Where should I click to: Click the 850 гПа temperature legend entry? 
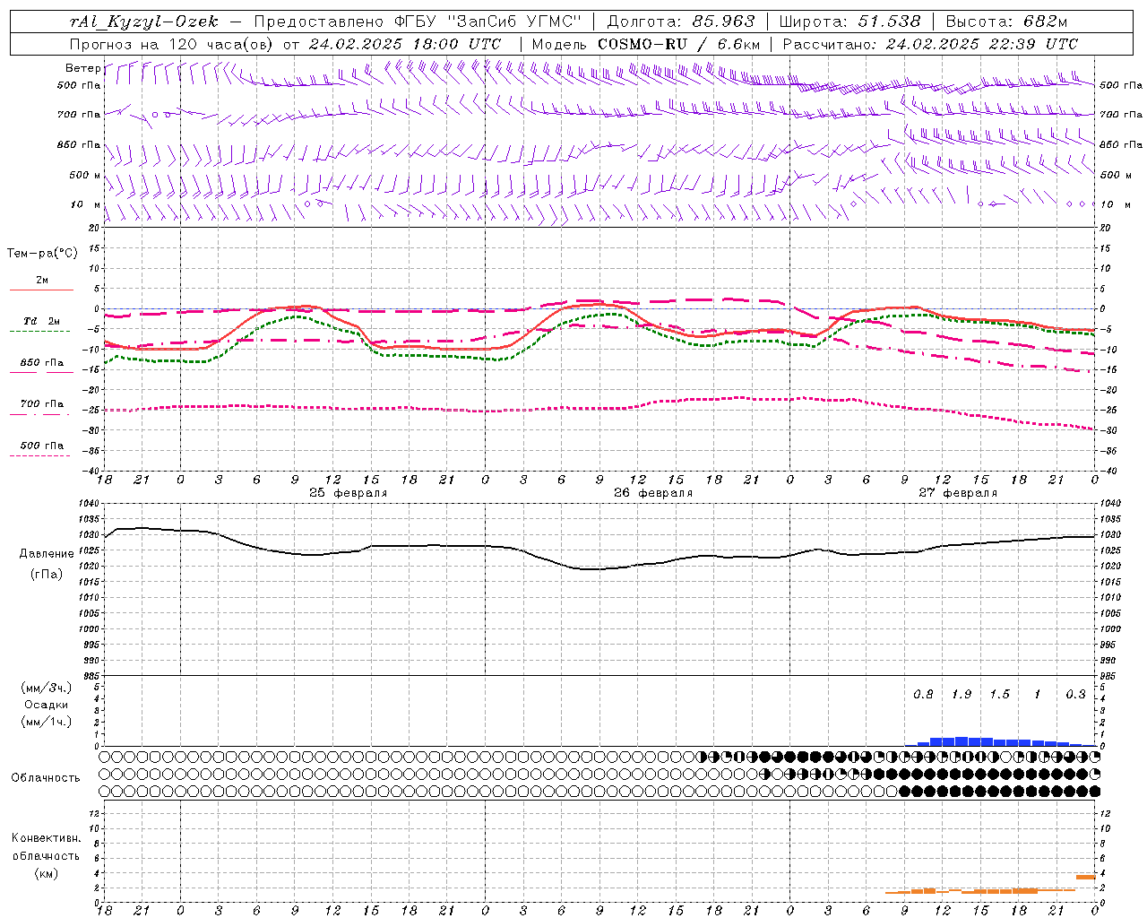41,363
